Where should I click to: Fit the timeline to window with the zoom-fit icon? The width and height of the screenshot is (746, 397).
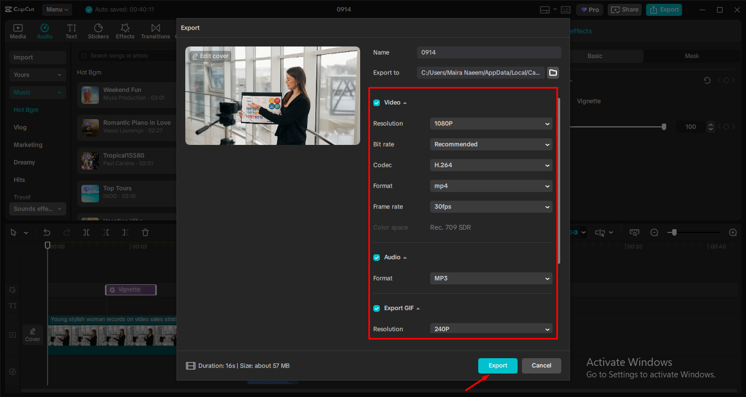coord(635,232)
